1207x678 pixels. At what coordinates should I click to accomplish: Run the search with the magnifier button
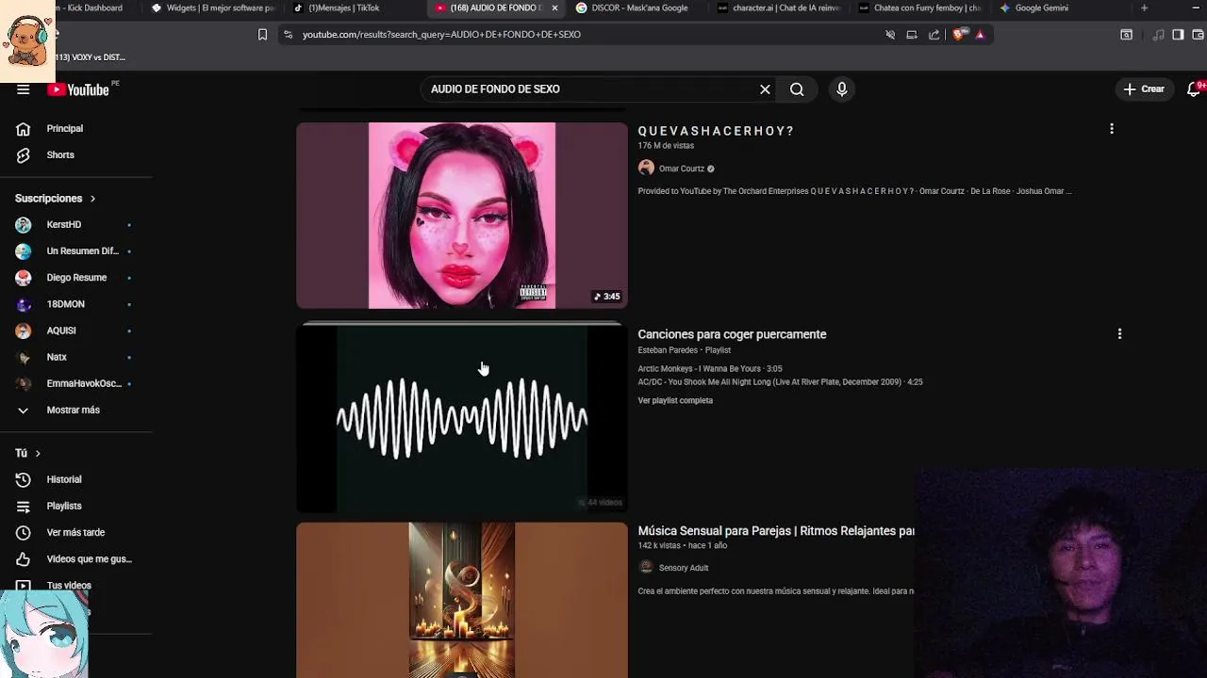coord(797,89)
